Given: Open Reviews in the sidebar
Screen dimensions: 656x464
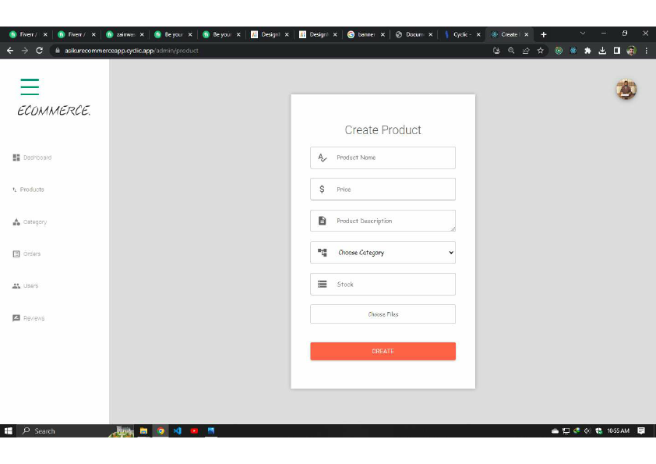Looking at the screenshot, I should pos(29,318).
